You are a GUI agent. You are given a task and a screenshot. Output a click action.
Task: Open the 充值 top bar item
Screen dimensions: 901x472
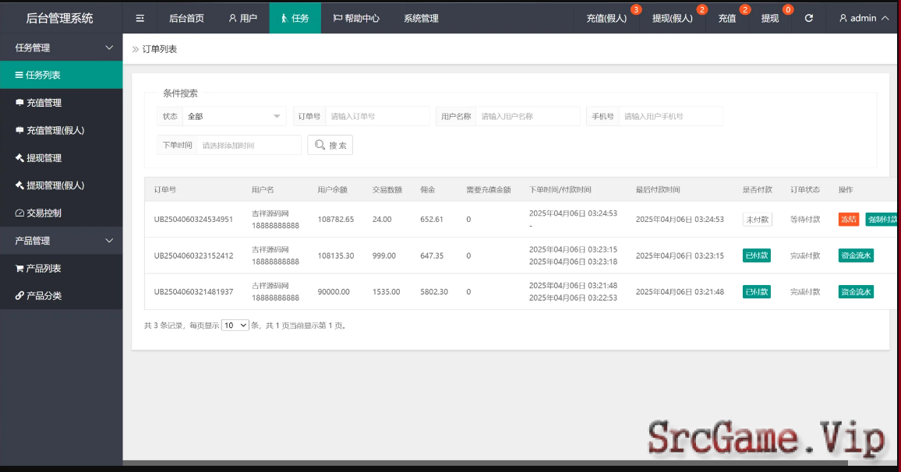727,19
